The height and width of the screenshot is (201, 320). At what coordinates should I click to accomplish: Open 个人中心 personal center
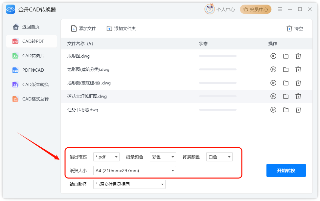click(x=225, y=9)
